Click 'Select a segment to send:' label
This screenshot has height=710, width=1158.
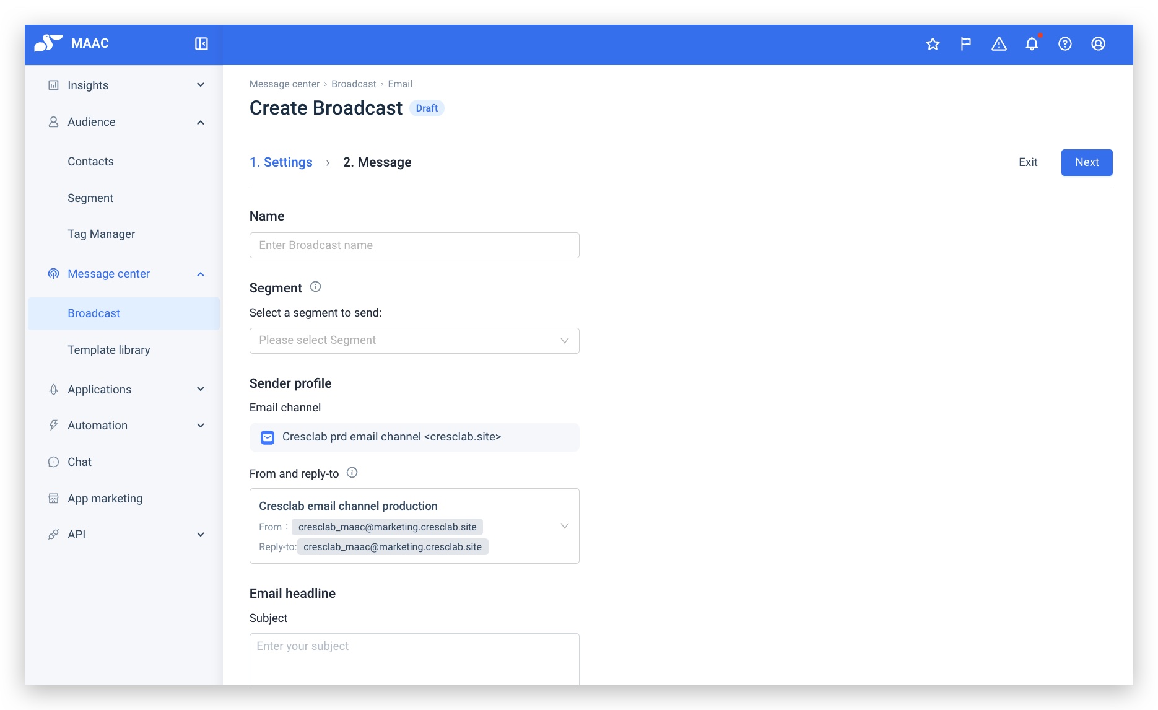point(316,313)
